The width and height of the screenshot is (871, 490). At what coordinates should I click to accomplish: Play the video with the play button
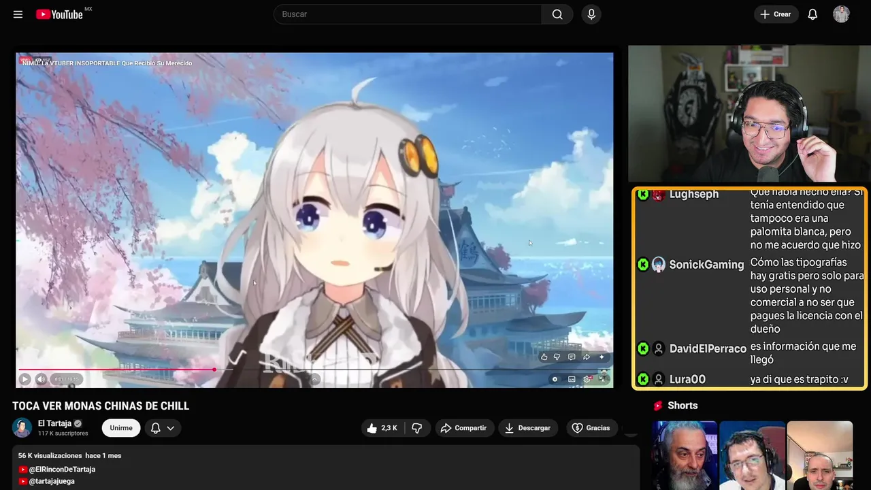coord(24,379)
